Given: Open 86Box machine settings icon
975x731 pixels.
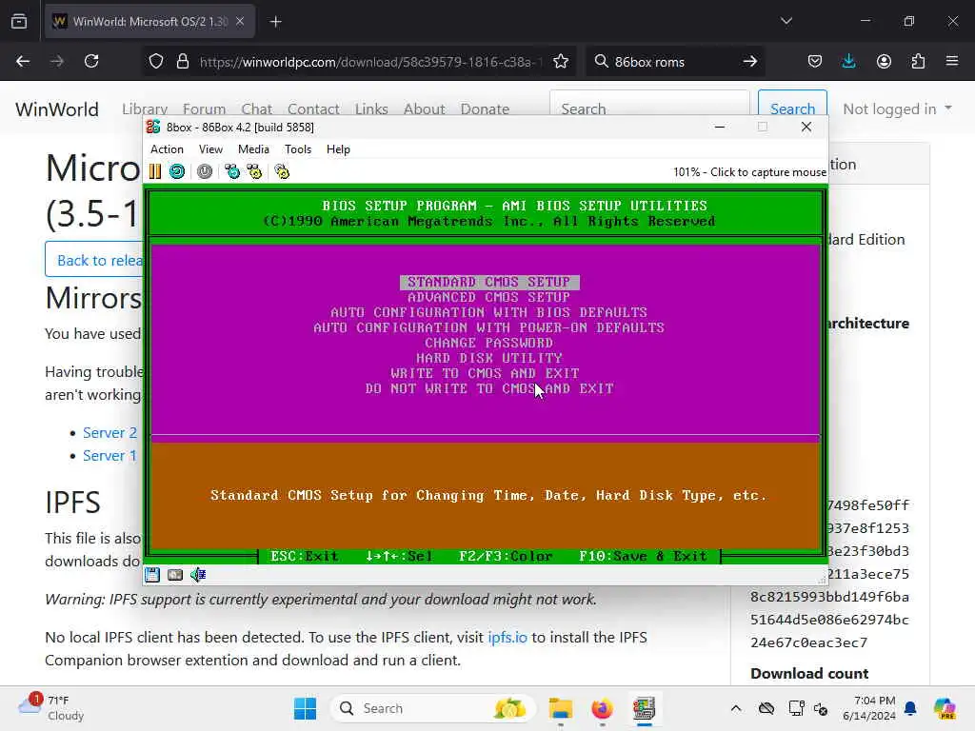Looking at the screenshot, I should coord(282,171).
